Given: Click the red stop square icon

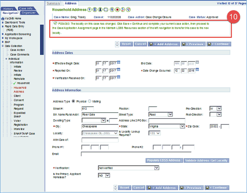Looking at the screenshot, I should (117, 10).
